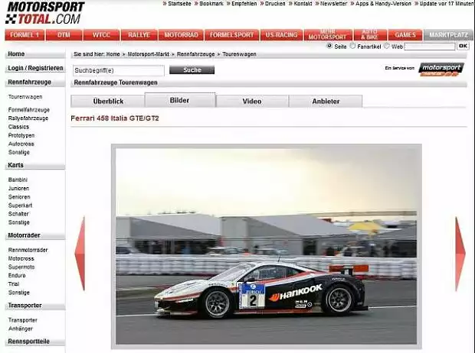This screenshot has height=353, width=475.
Task: Open the Motorräder sidebar heading
Action: click(24, 235)
